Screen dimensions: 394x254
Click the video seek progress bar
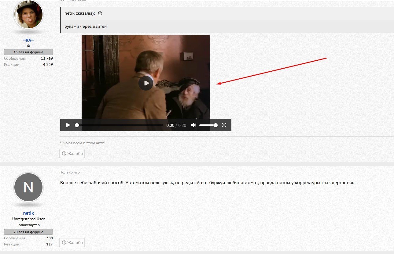[119, 125]
